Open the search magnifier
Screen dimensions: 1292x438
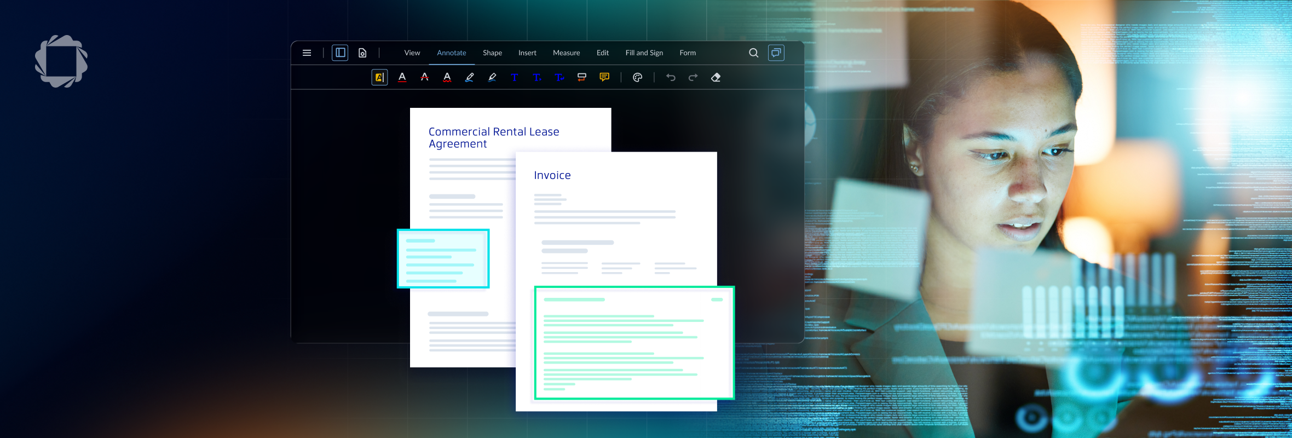coord(754,53)
